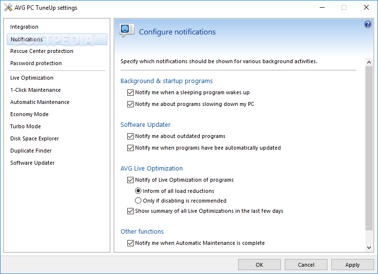The width and height of the screenshot is (378, 274).
Task: Toggle Notify when Automatic Maintenance is complete
Action: click(x=130, y=243)
